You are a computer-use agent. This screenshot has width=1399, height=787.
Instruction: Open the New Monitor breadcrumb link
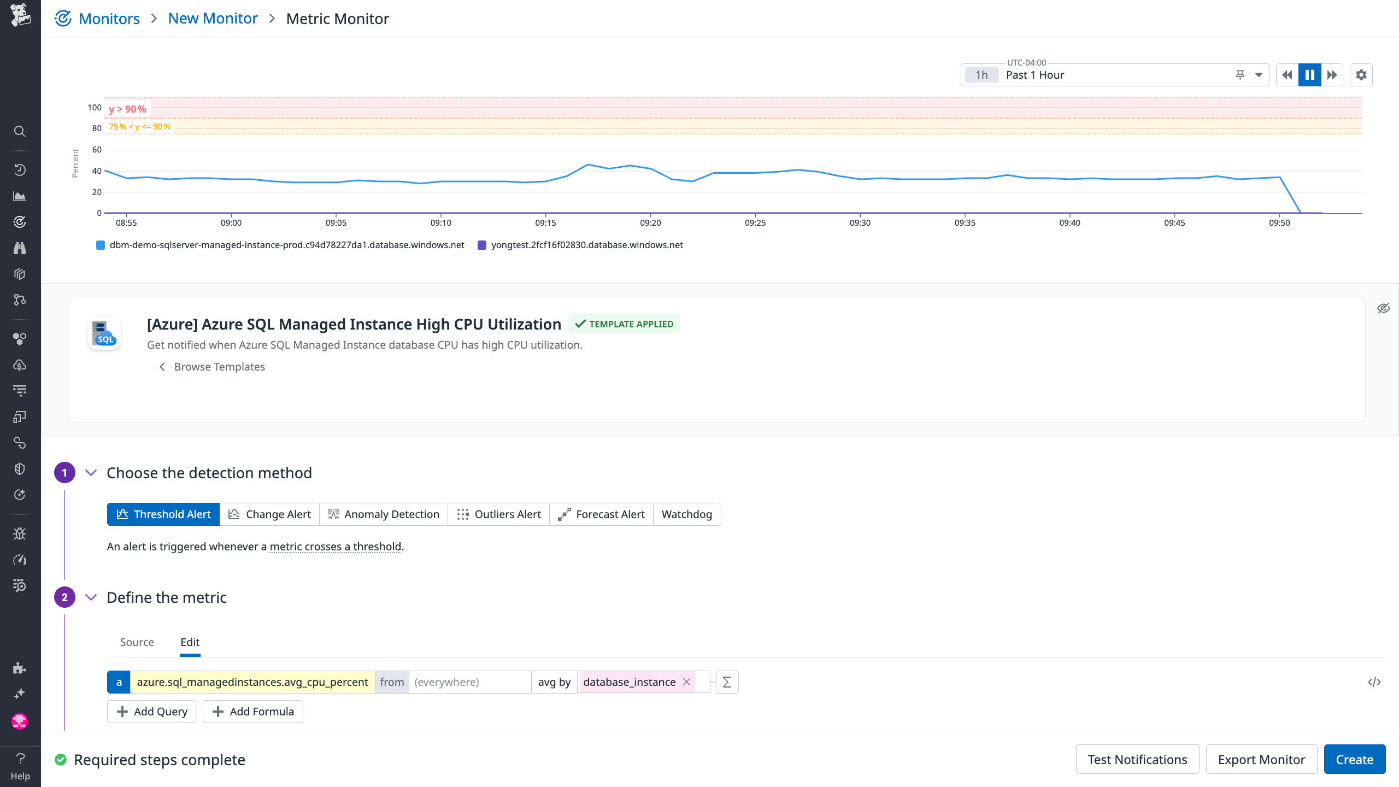click(213, 18)
